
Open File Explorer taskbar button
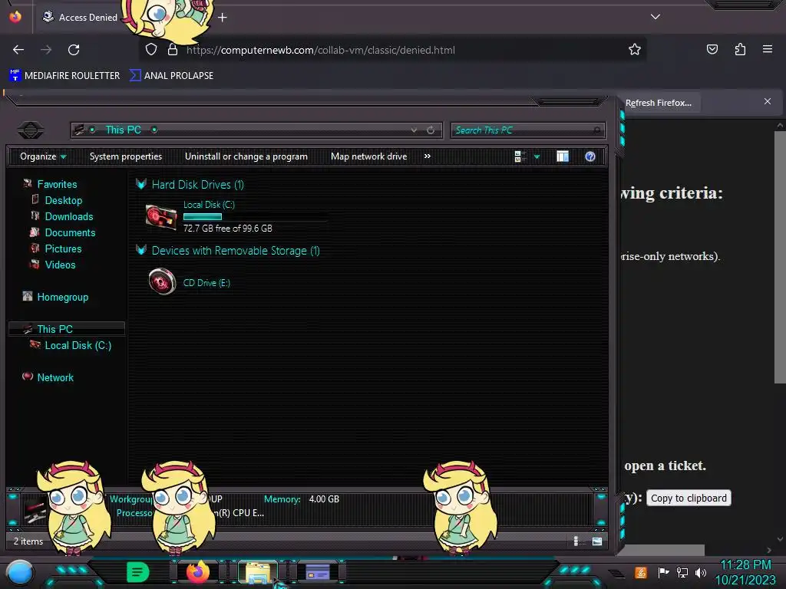[258, 572]
